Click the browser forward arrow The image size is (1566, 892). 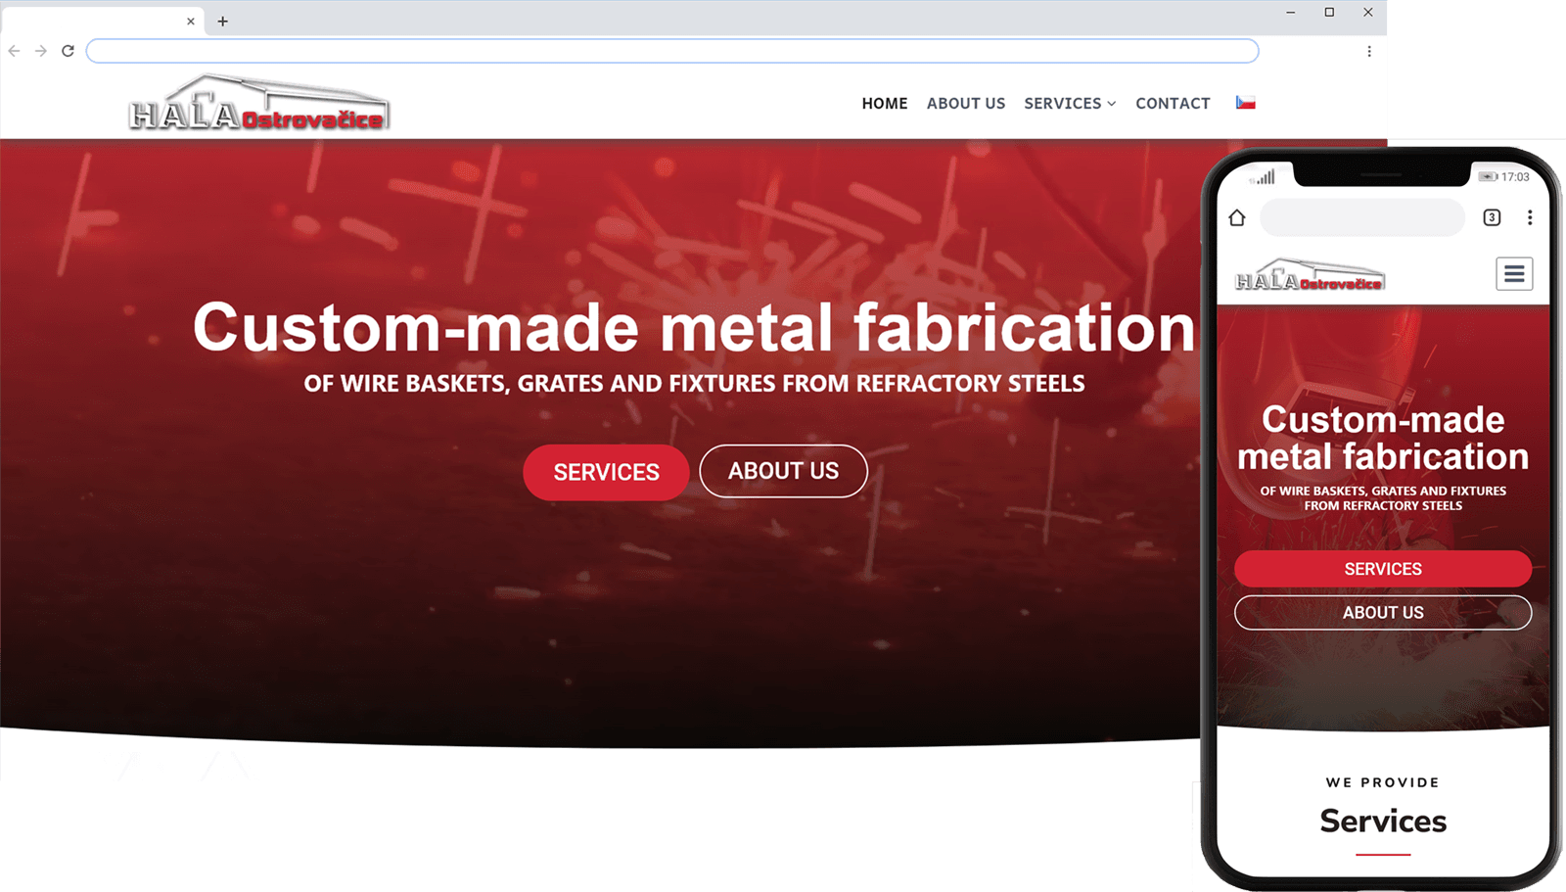coord(40,51)
